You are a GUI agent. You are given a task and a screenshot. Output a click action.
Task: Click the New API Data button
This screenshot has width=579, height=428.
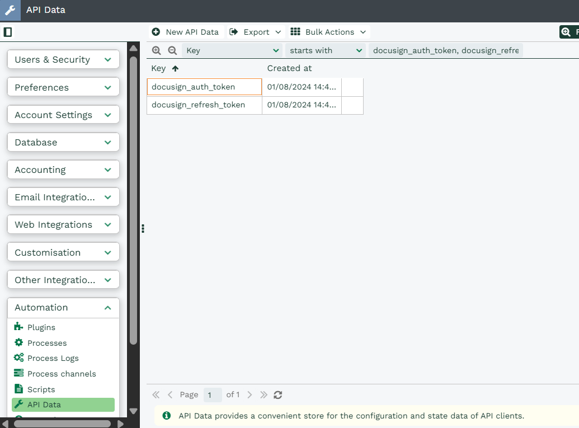tap(186, 32)
